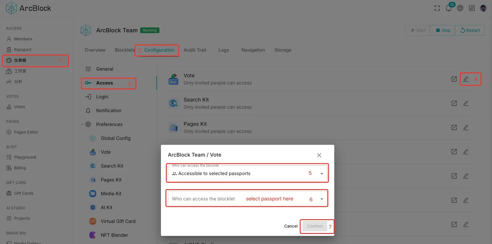Toggle fullscreen mode icon in header

[x=437, y=8]
